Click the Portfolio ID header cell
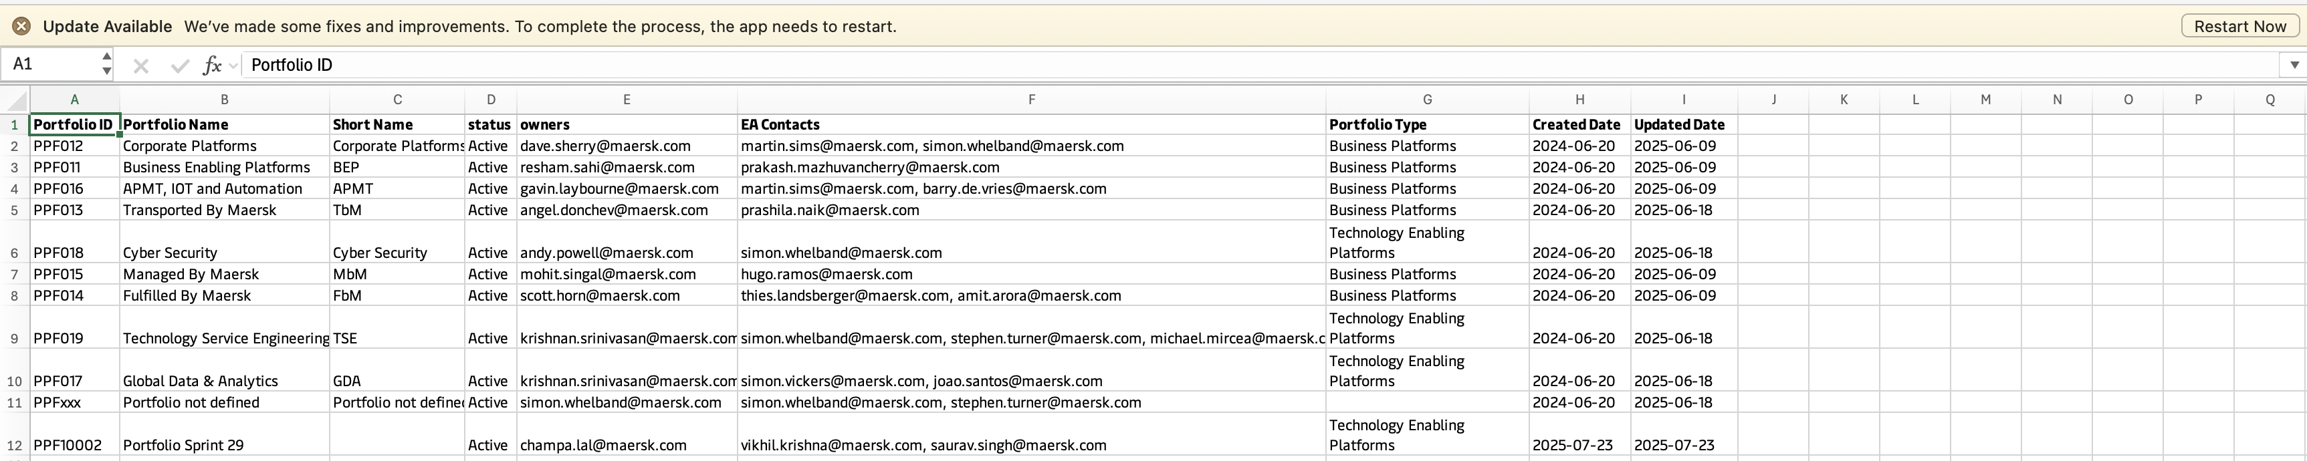 (x=74, y=124)
